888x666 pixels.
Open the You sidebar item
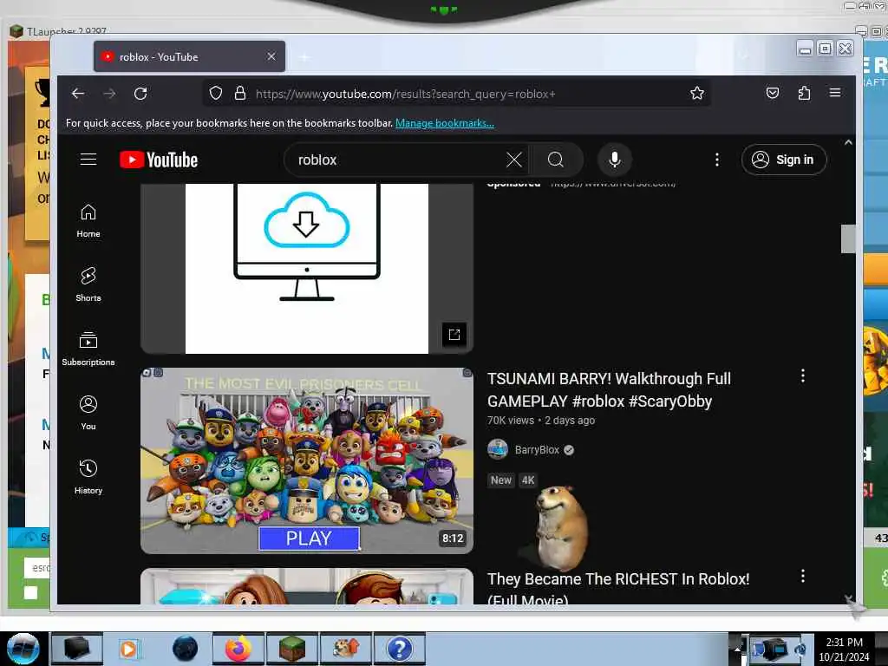88,413
